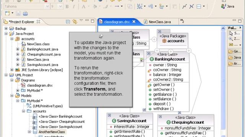Collapse the Java Project node
This screenshot has width=245, height=137.
coord(6,33)
